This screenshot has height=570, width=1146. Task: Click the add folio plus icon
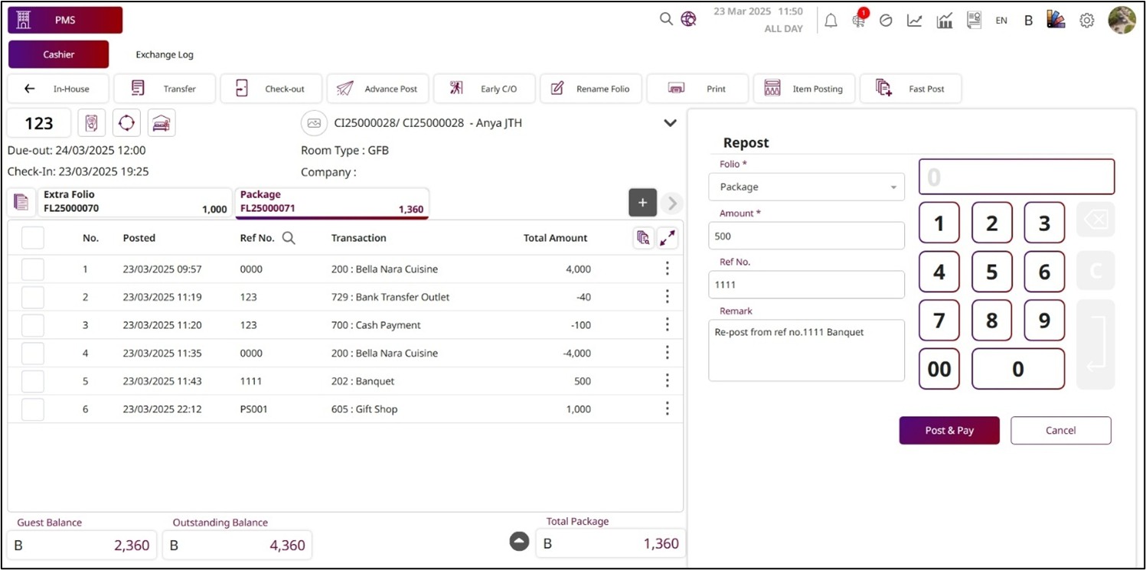point(642,203)
